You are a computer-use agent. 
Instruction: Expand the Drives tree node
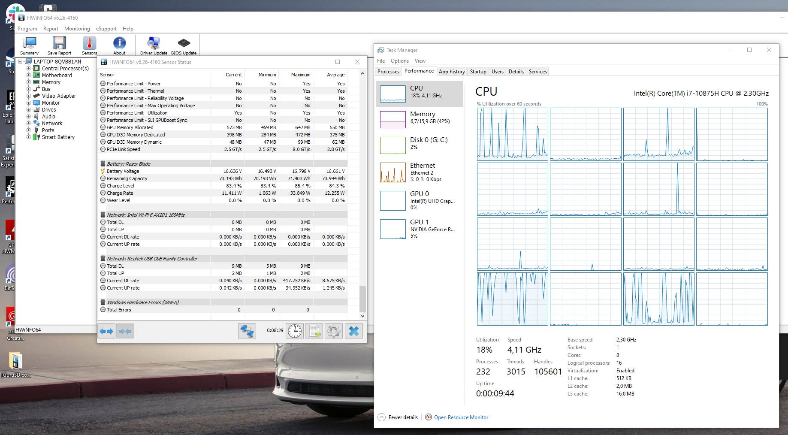tap(28, 109)
